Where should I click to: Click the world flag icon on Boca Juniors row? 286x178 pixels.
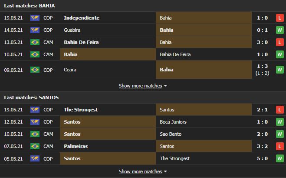tap(35, 122)
